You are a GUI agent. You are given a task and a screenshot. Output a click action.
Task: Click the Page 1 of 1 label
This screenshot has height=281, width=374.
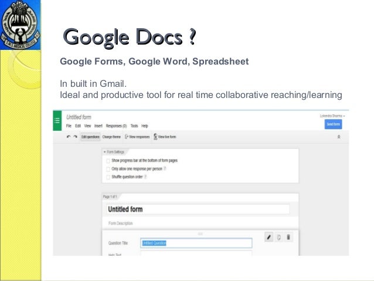(x=110, y=197)
